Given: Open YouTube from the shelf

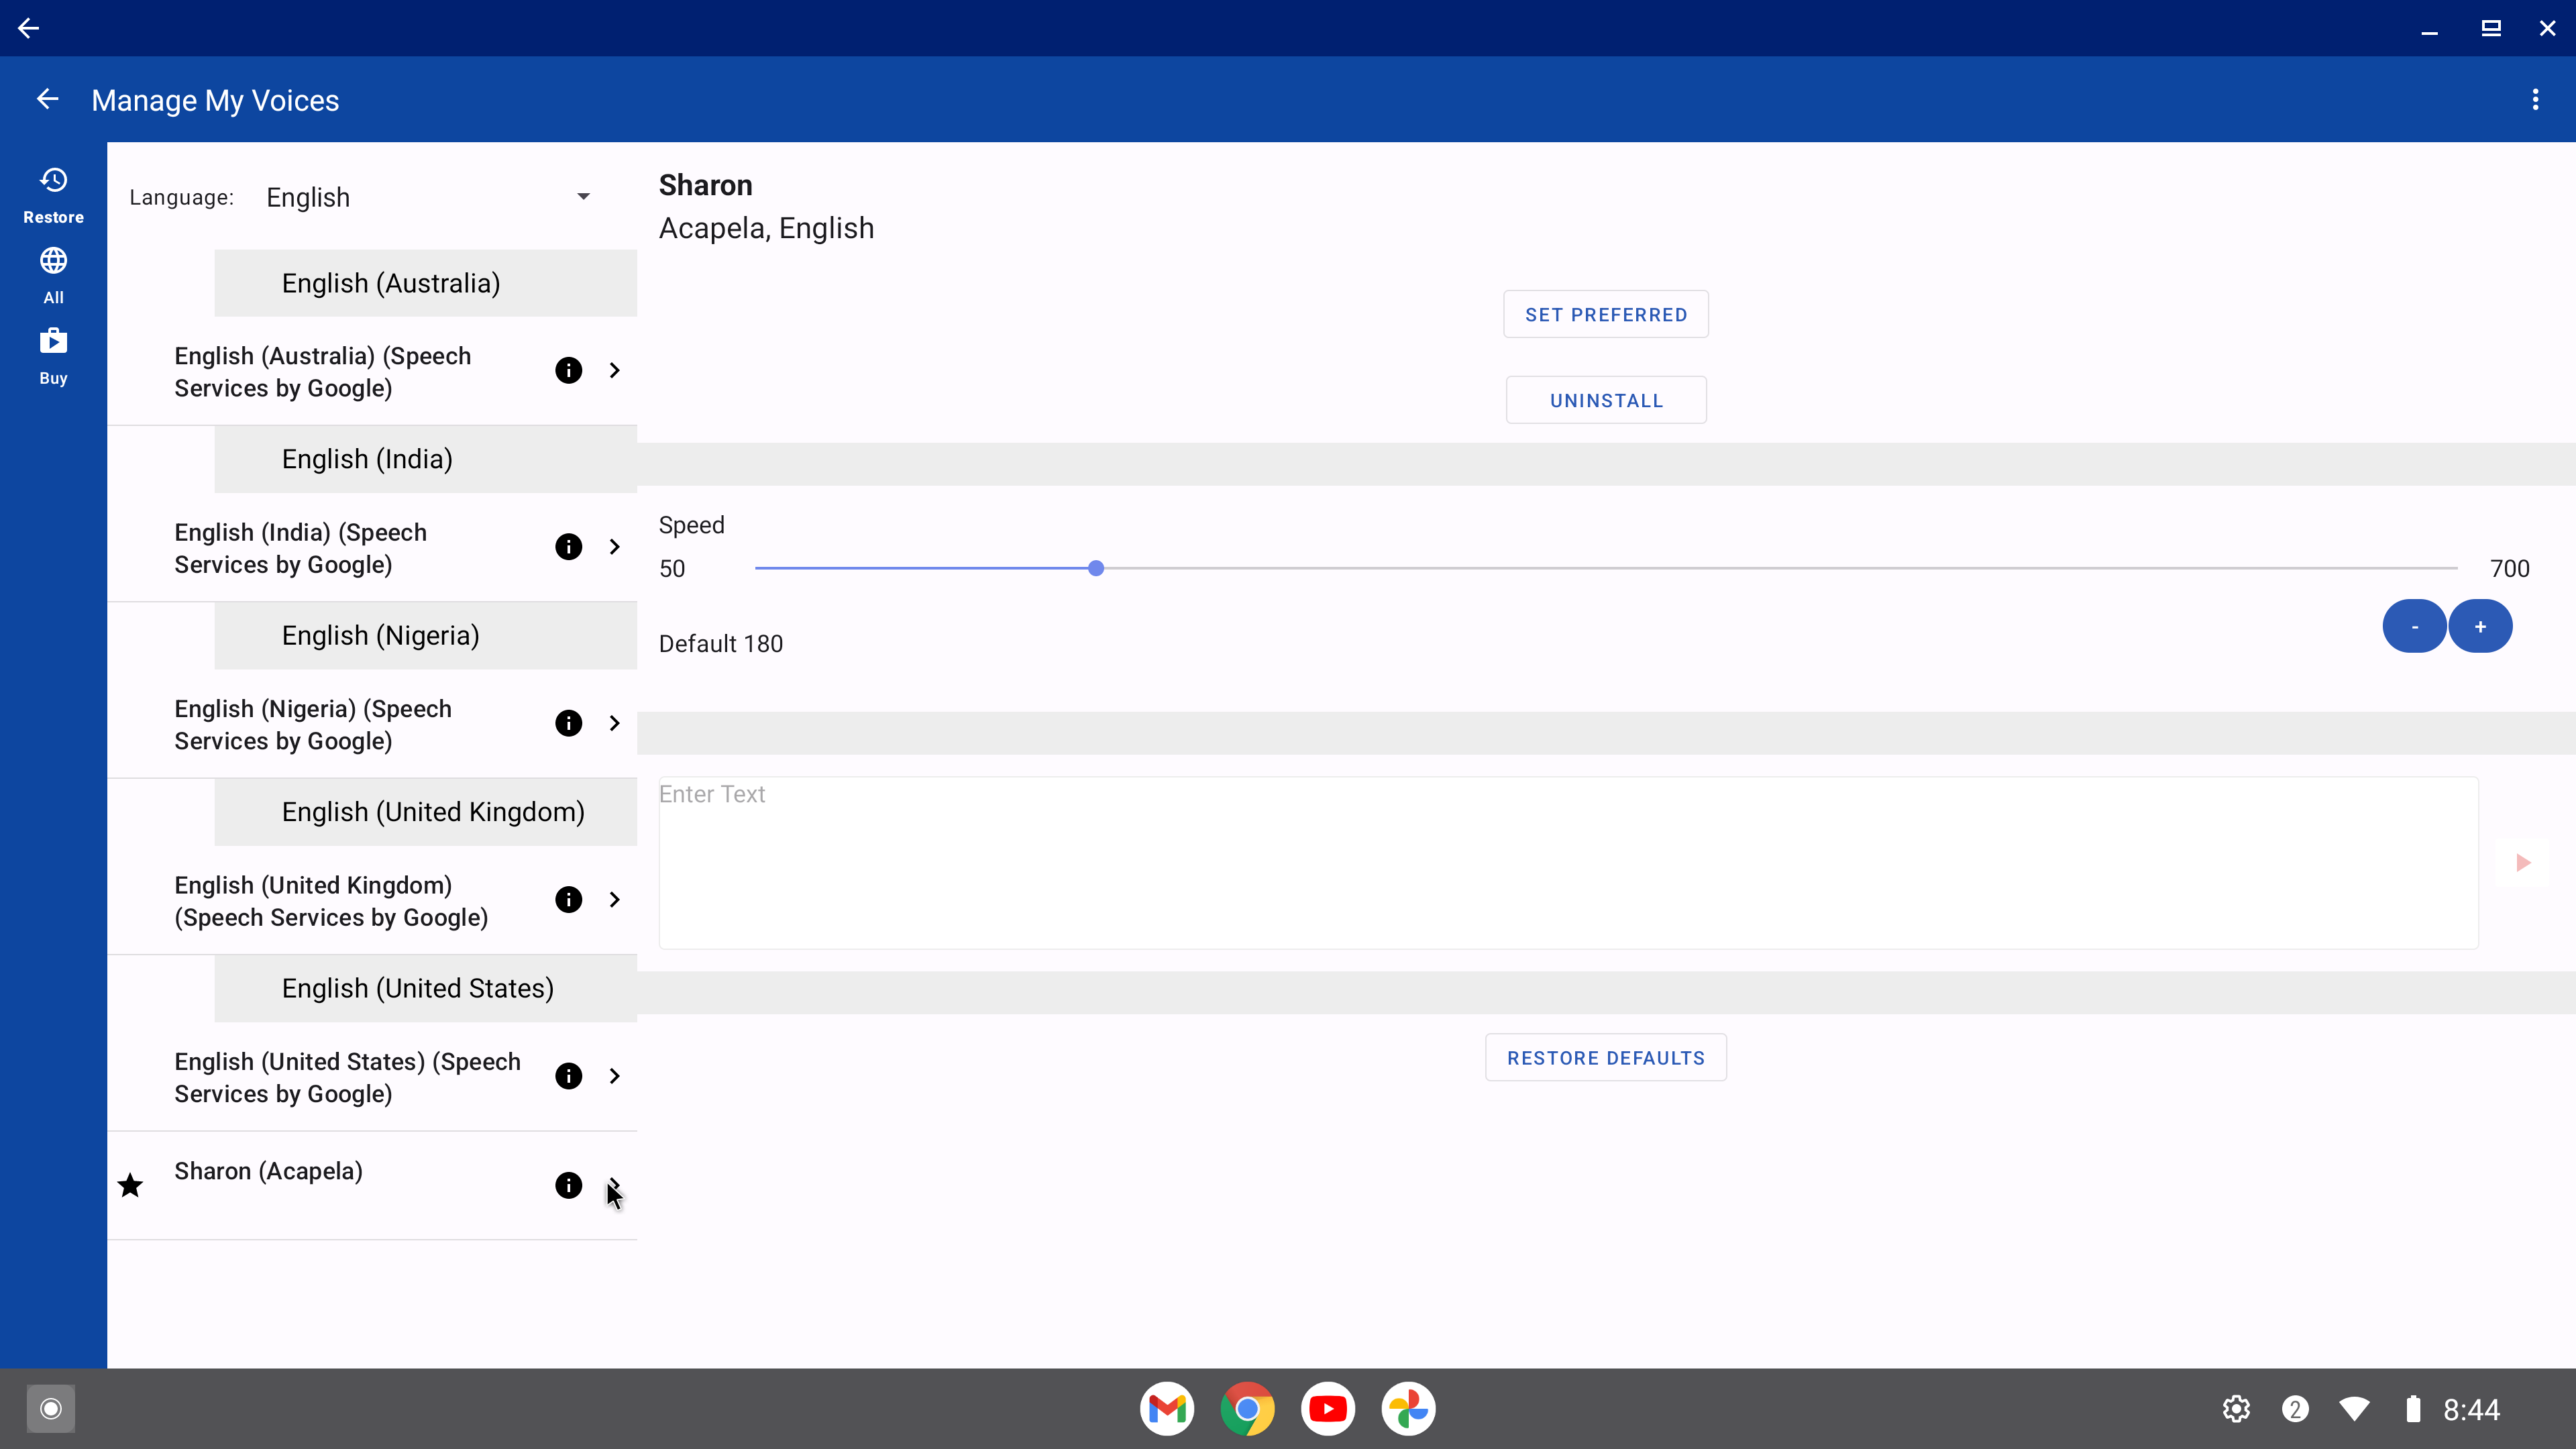Looking at the screenshot, I should (1328, 1409).
